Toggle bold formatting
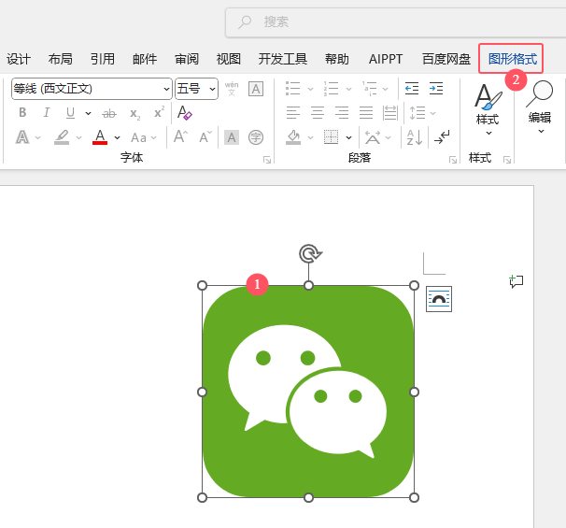 click(22, 113)
